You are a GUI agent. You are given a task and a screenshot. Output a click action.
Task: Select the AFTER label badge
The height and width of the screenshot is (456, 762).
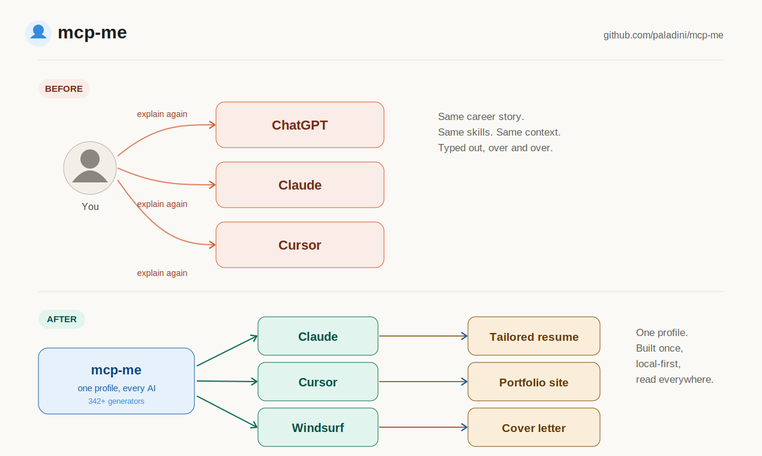(62, 319)
